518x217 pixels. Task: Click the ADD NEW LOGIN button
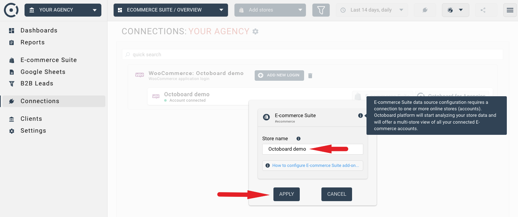[x=279, y=75]
